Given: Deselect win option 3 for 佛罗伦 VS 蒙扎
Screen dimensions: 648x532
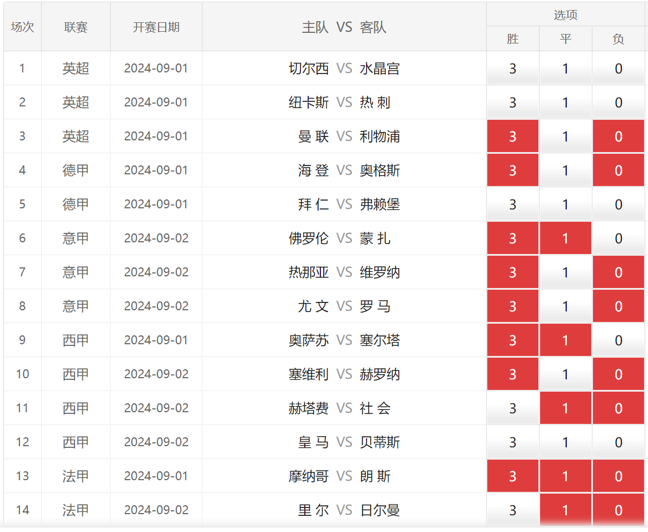Looking at the screenshot, I should [512, 238].
